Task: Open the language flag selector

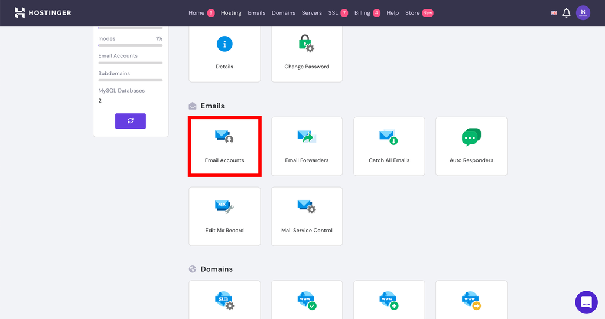Action: tap(554, 13)
